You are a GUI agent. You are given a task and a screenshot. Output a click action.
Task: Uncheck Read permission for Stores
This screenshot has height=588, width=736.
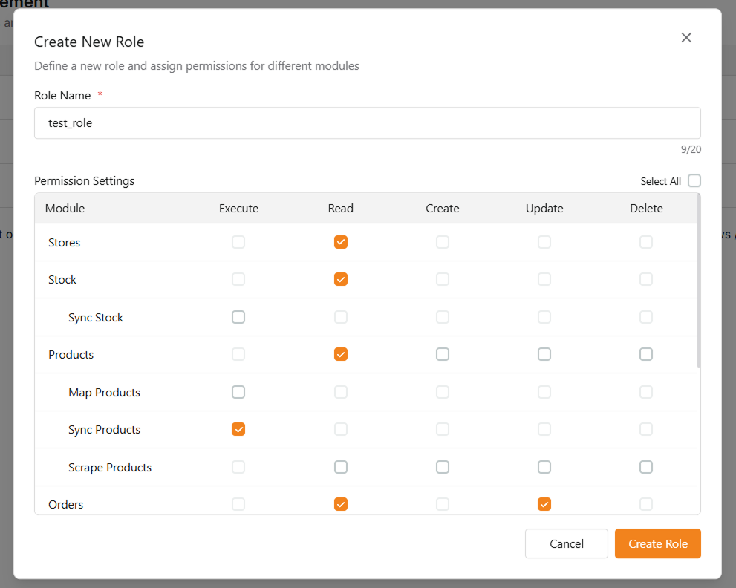pyautogui.click(x=341, y=242)
